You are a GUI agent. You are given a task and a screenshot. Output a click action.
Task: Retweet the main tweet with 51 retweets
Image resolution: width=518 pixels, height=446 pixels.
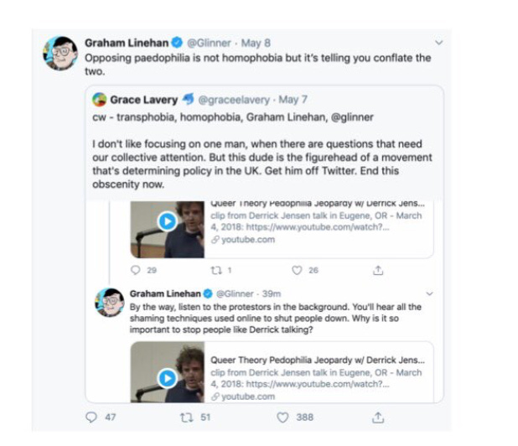[x=186, y=417]
